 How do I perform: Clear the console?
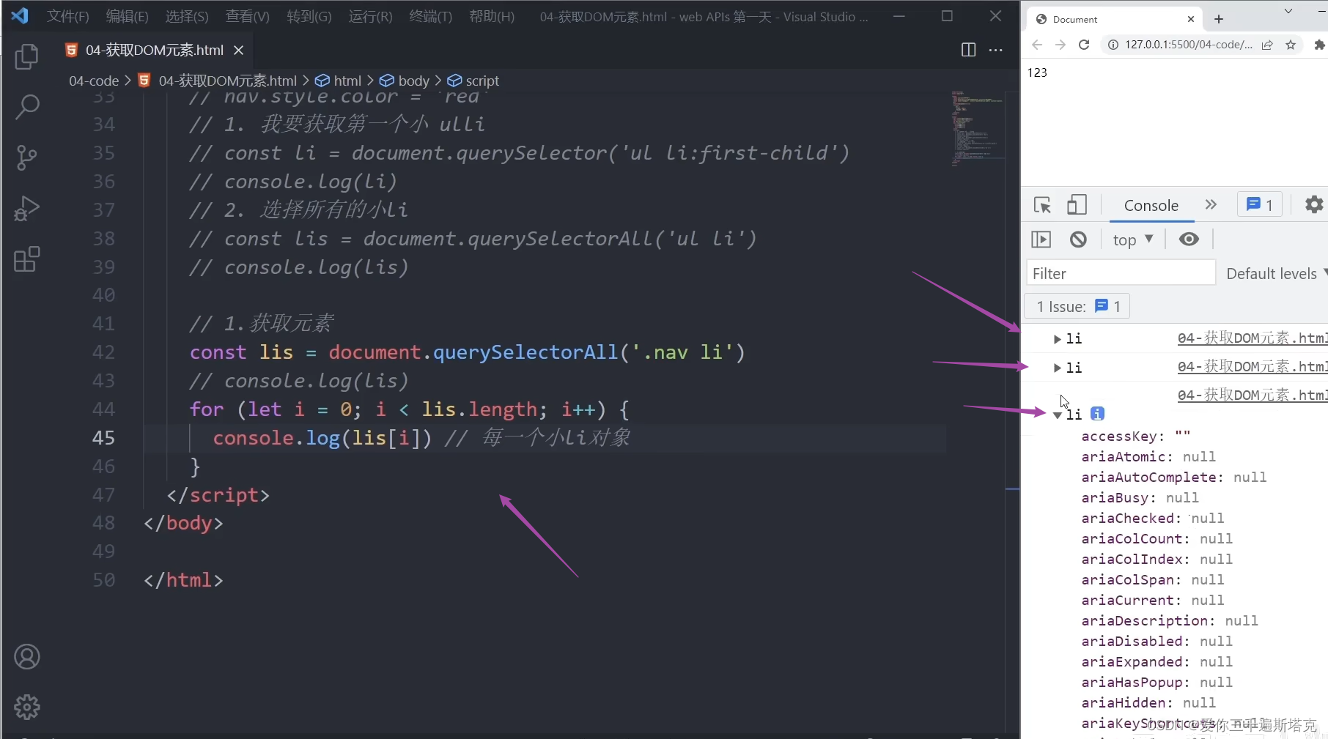[1078, 239]
